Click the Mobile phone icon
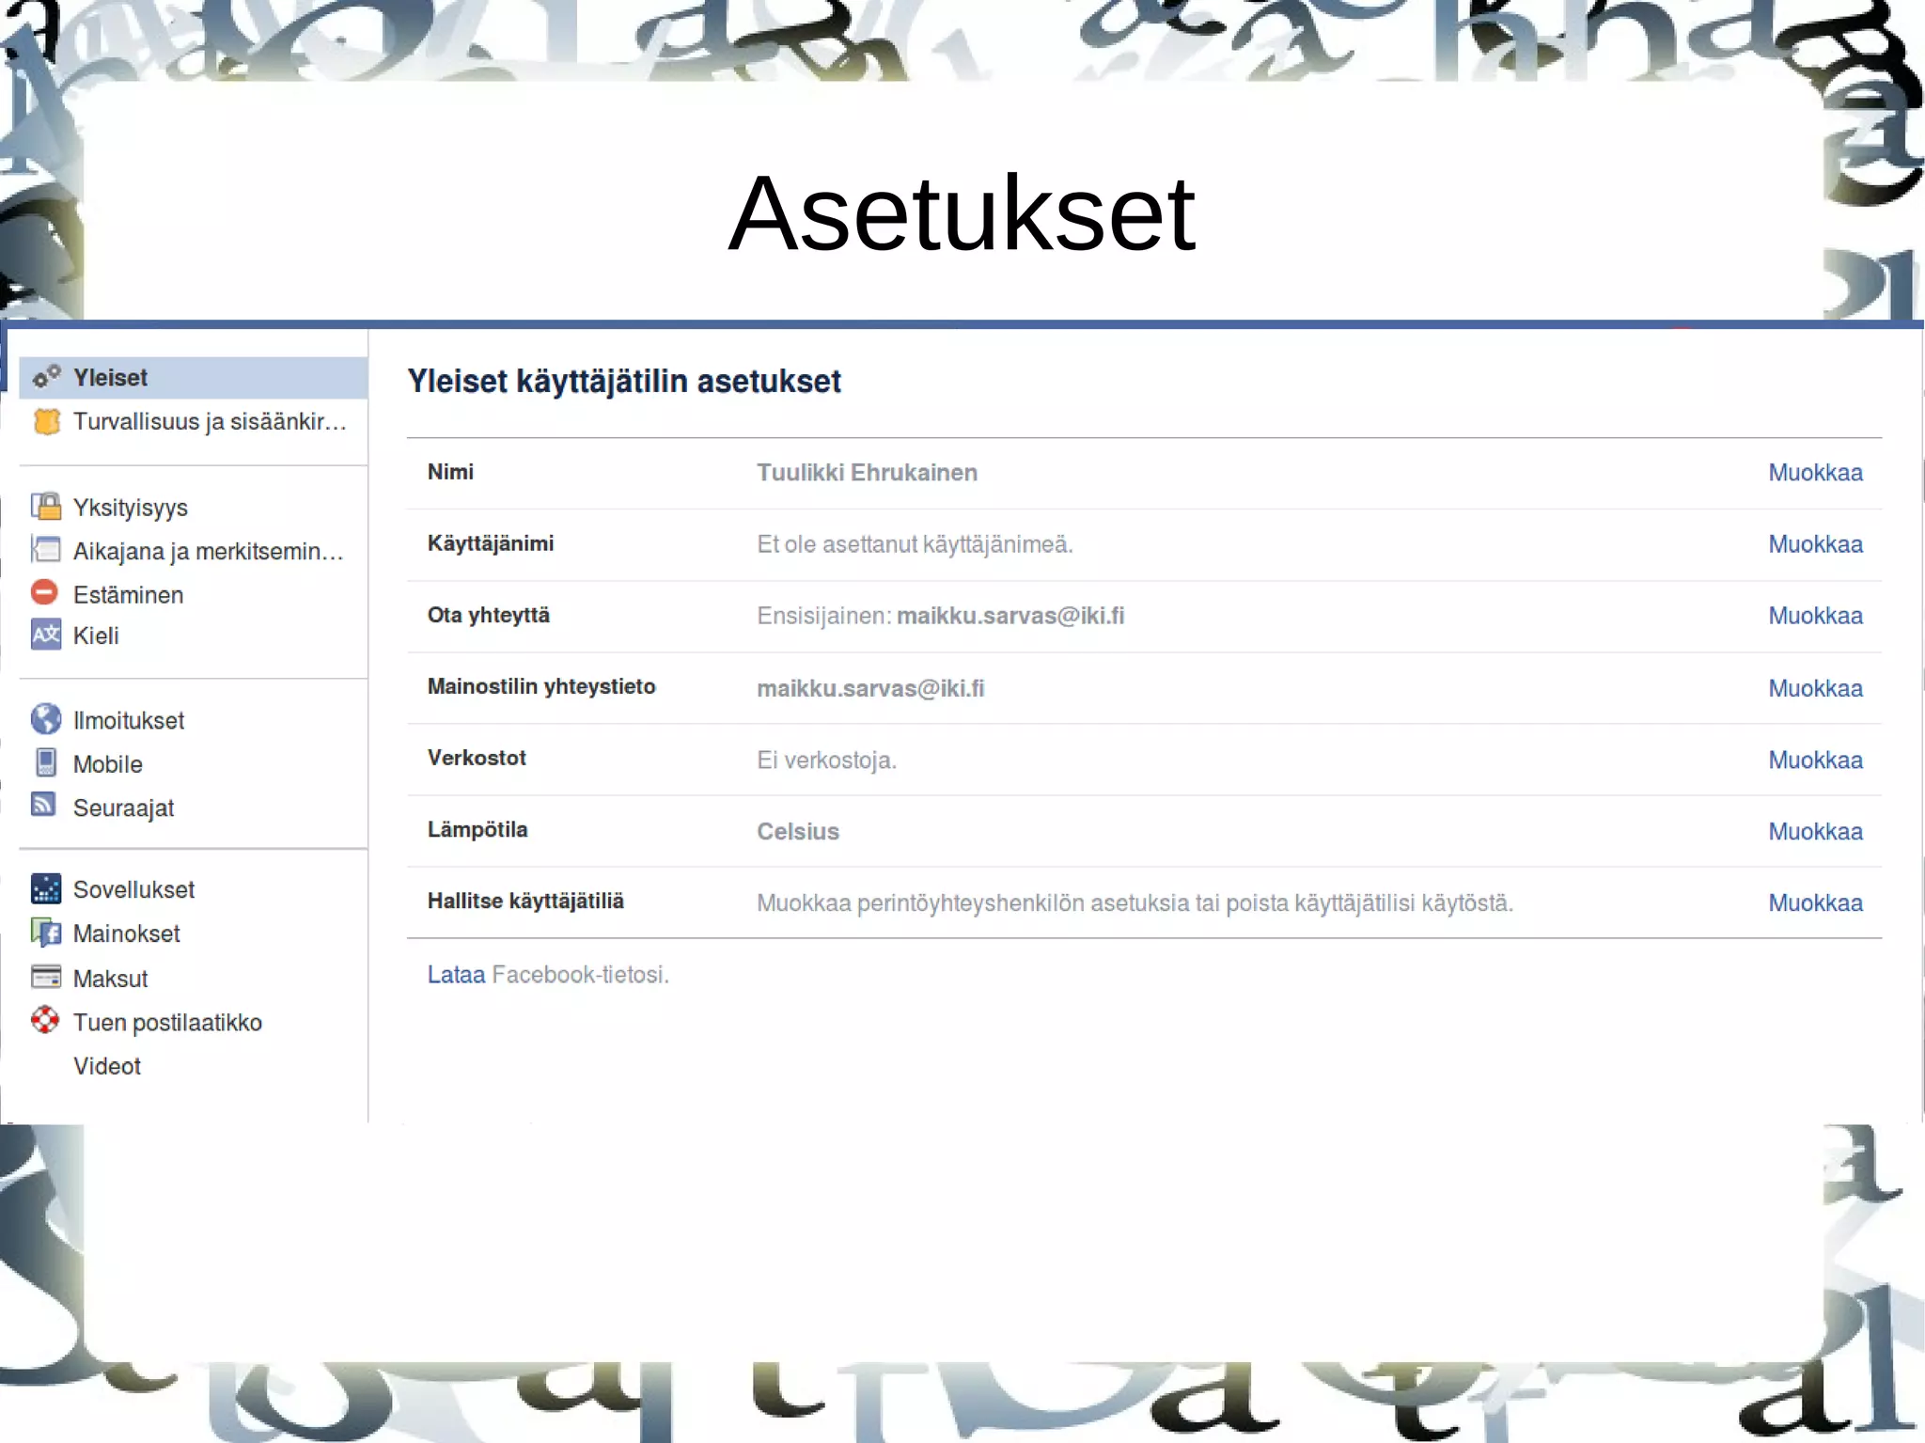 [x=46, y=762]
